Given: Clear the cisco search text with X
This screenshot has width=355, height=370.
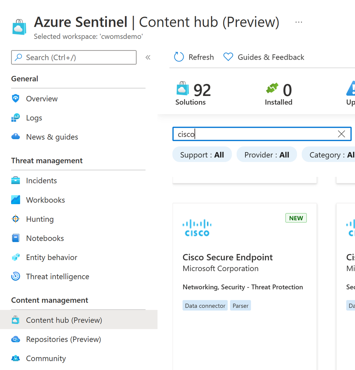Looking at the screenshot, I should (x=341, y=134).
